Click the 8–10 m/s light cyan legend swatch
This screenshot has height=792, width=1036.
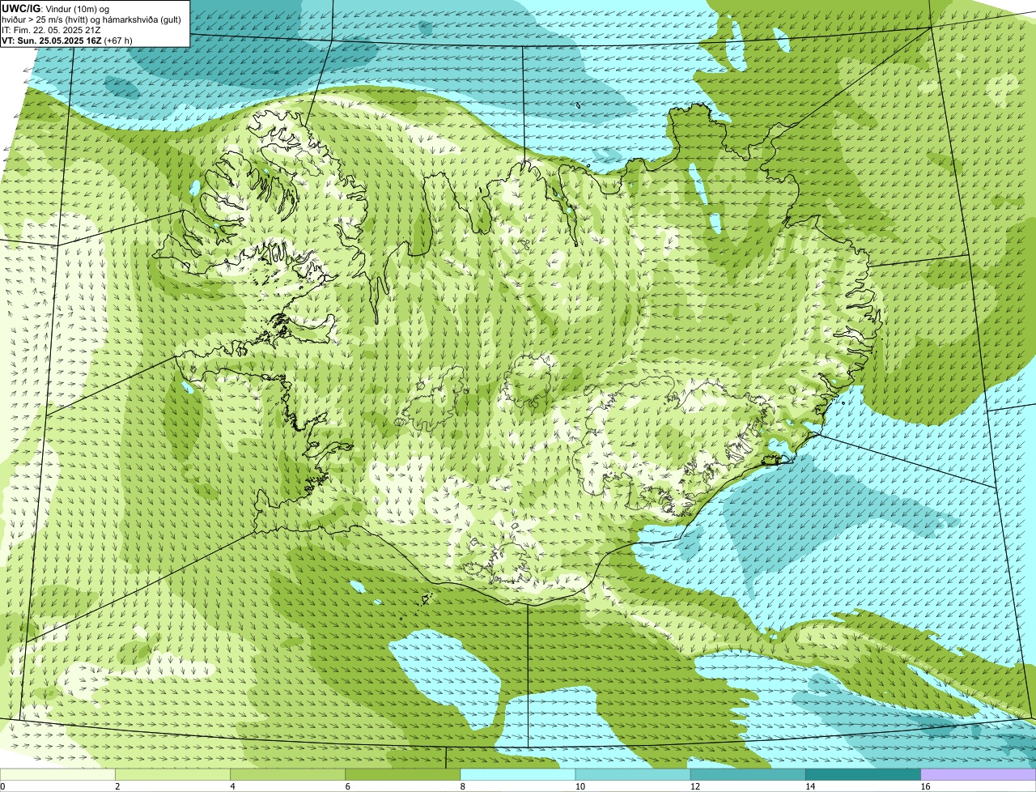tap(518, 774)
